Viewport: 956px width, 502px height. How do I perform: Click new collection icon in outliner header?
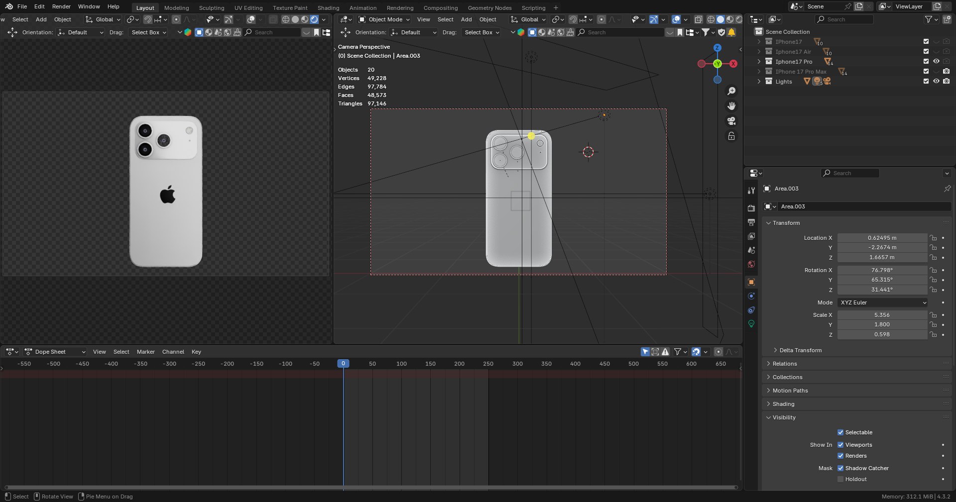(x=947, y=19)
